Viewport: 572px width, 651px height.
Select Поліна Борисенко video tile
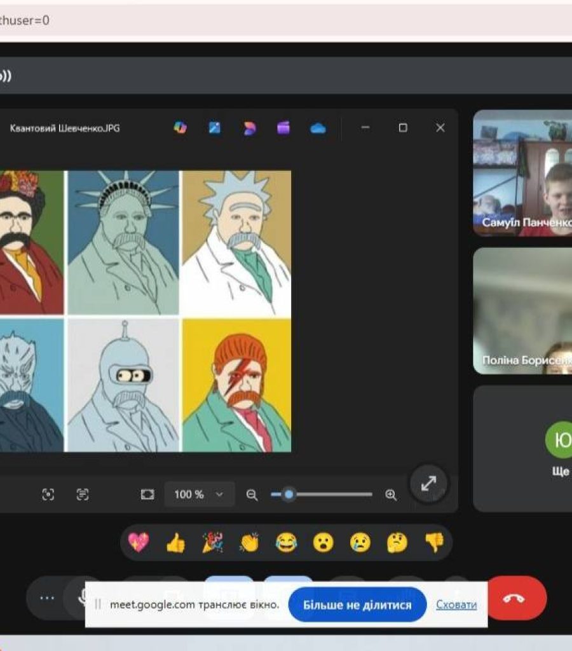pyautogui.click(x=522, y=311)
